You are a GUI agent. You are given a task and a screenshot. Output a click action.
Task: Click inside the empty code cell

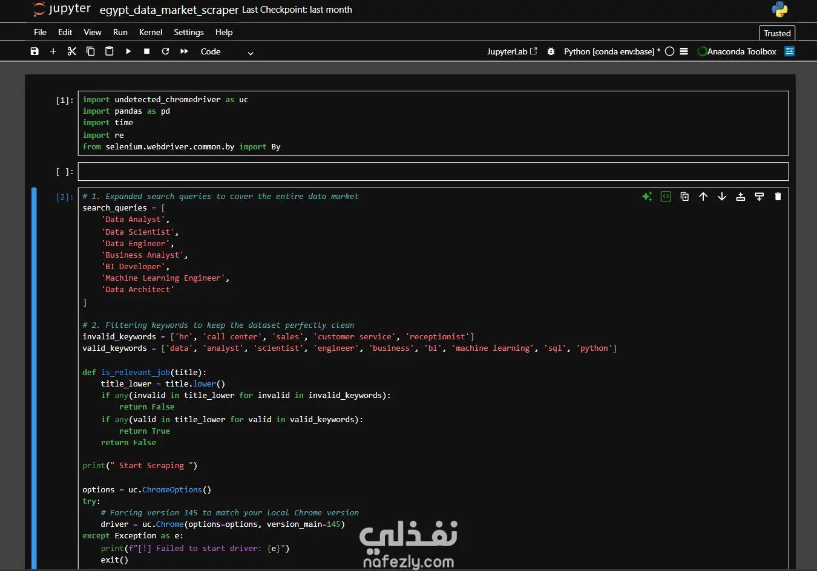click(x=433, y=172)
